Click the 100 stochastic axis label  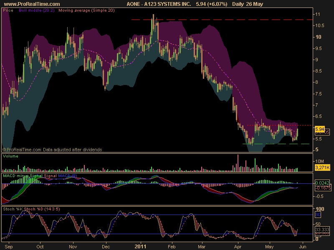pyautogui.click(x=320, y=209)
